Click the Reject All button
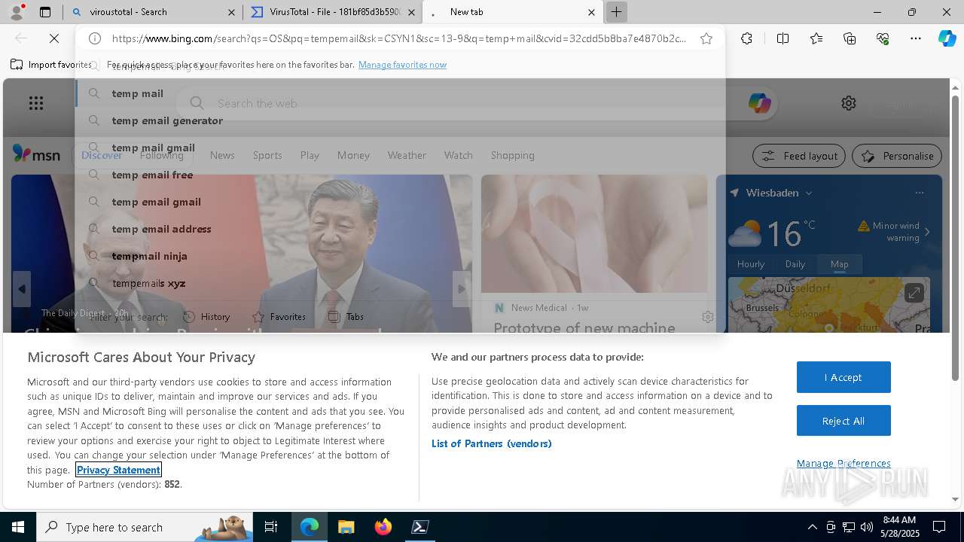This screenshot has width=964, height=542. [843, 421]
